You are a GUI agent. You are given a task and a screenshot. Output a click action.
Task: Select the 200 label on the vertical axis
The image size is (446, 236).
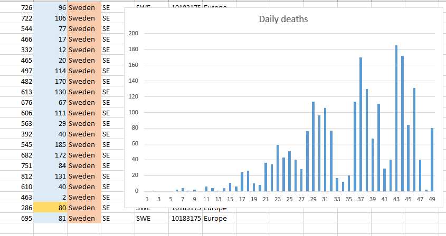point(134,34)
